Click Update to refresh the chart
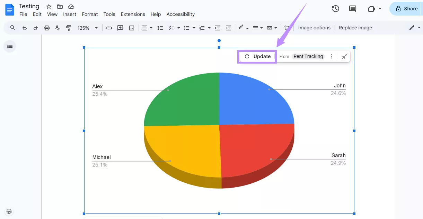 pyautogui.click(x=257, y=56)
